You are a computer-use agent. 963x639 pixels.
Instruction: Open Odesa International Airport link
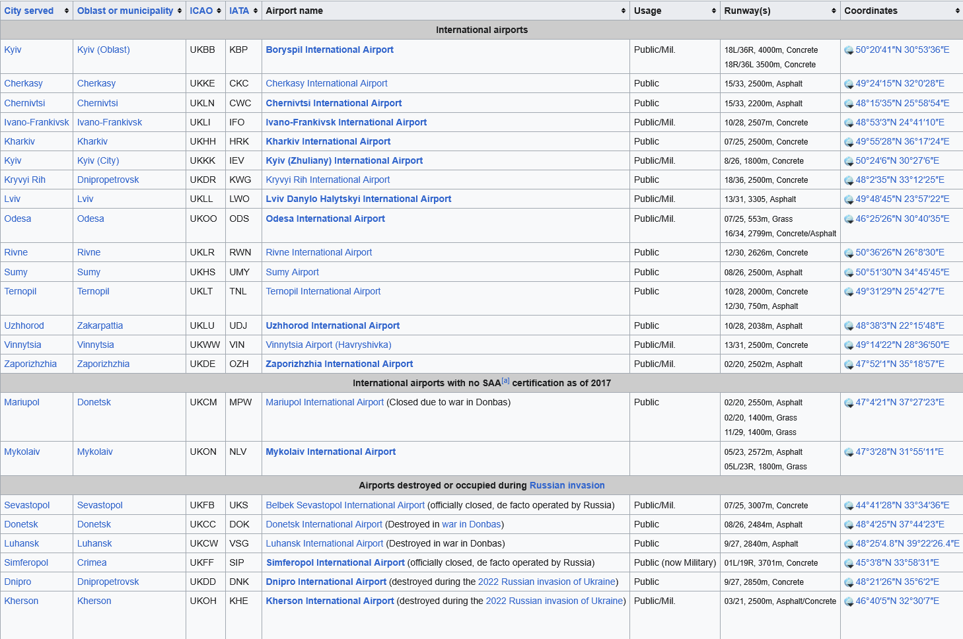click(325, 219)
